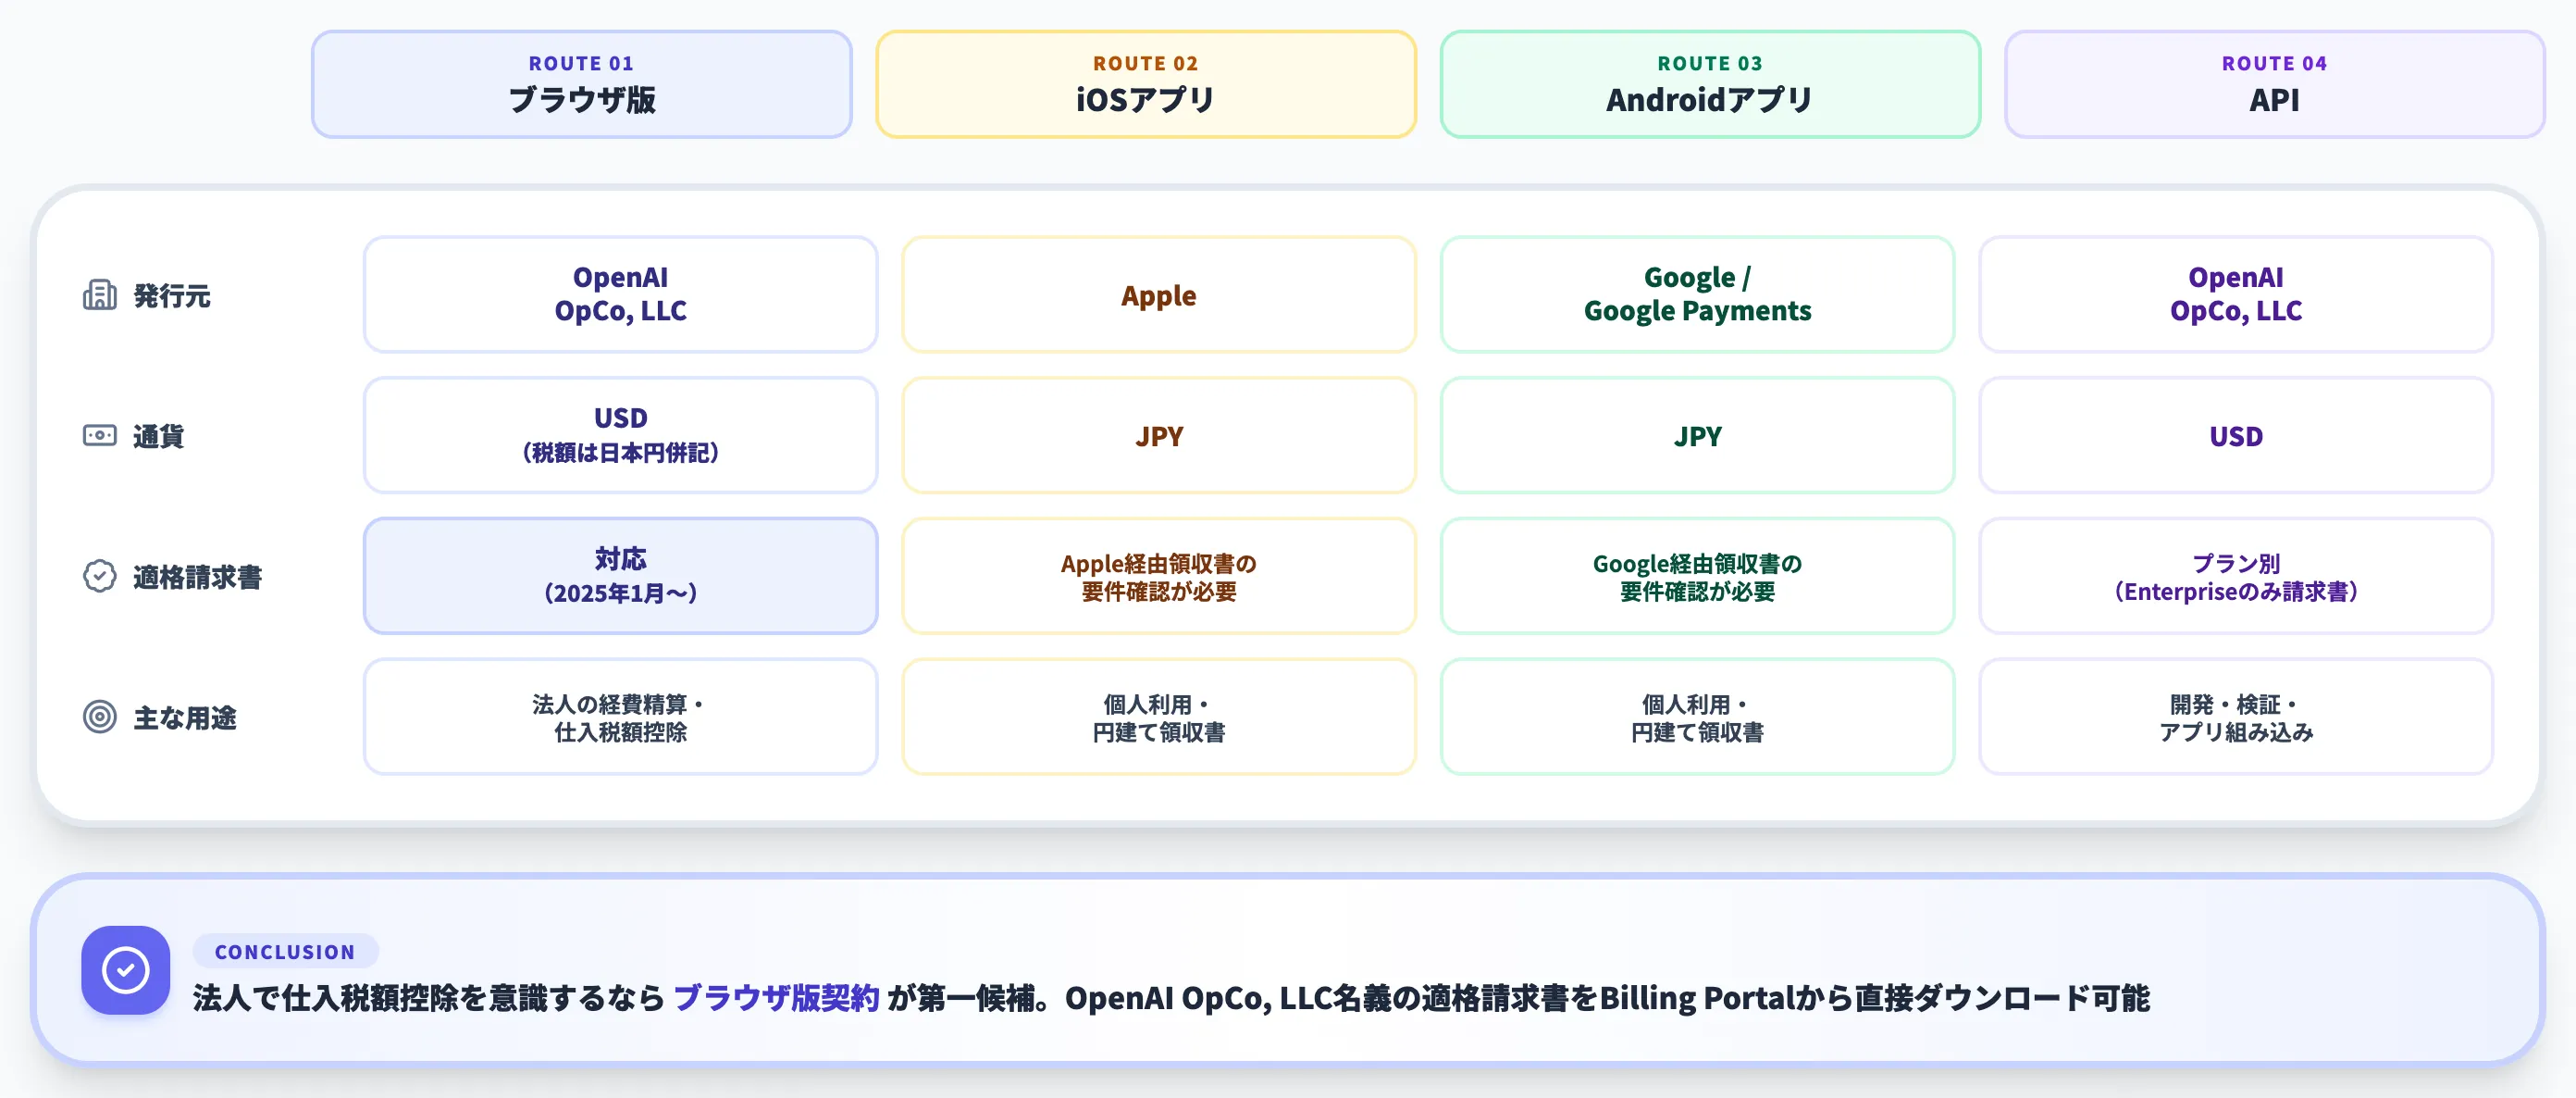
Task: Click the purple checkmark conclusion icon
Action: (126, 970)
